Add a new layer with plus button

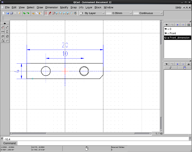coord(178,25)
